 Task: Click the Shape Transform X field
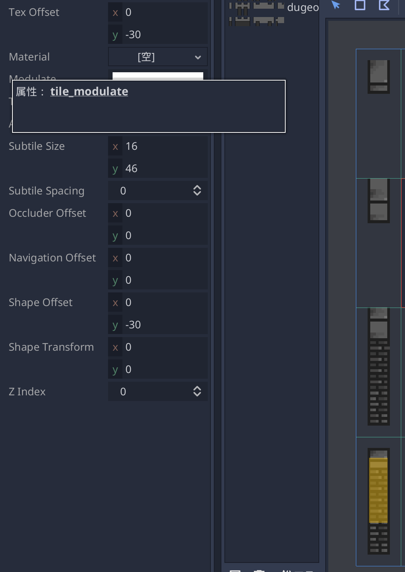(162, 347)
